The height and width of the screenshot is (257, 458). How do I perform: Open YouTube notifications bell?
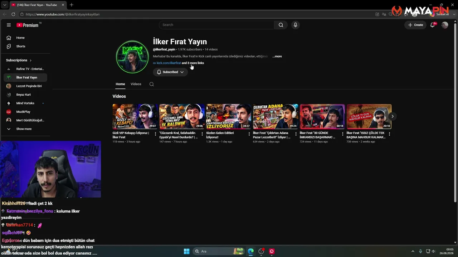point(433,25)
